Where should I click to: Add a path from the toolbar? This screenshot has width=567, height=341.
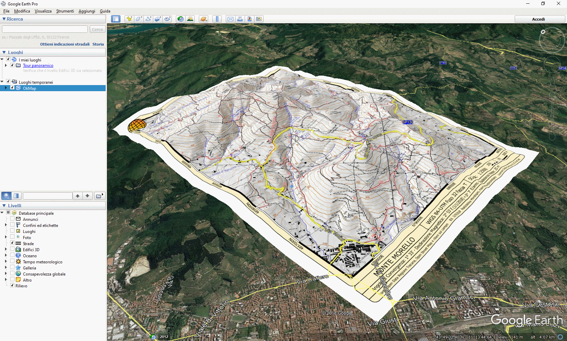point(148,19)
